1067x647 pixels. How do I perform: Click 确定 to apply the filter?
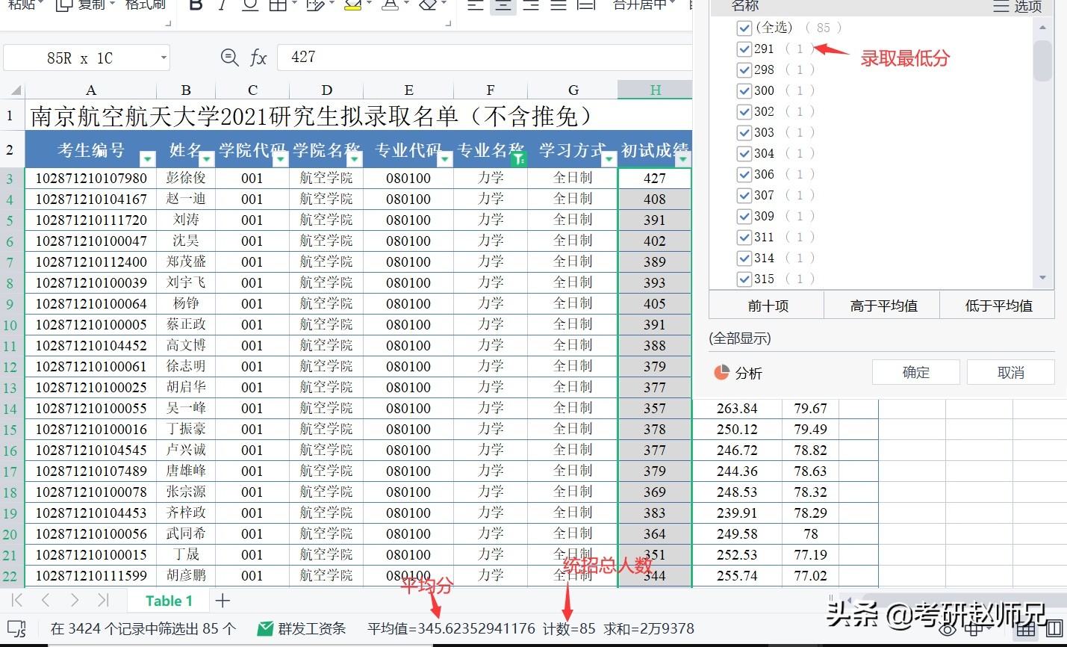(x=915, y=371)
